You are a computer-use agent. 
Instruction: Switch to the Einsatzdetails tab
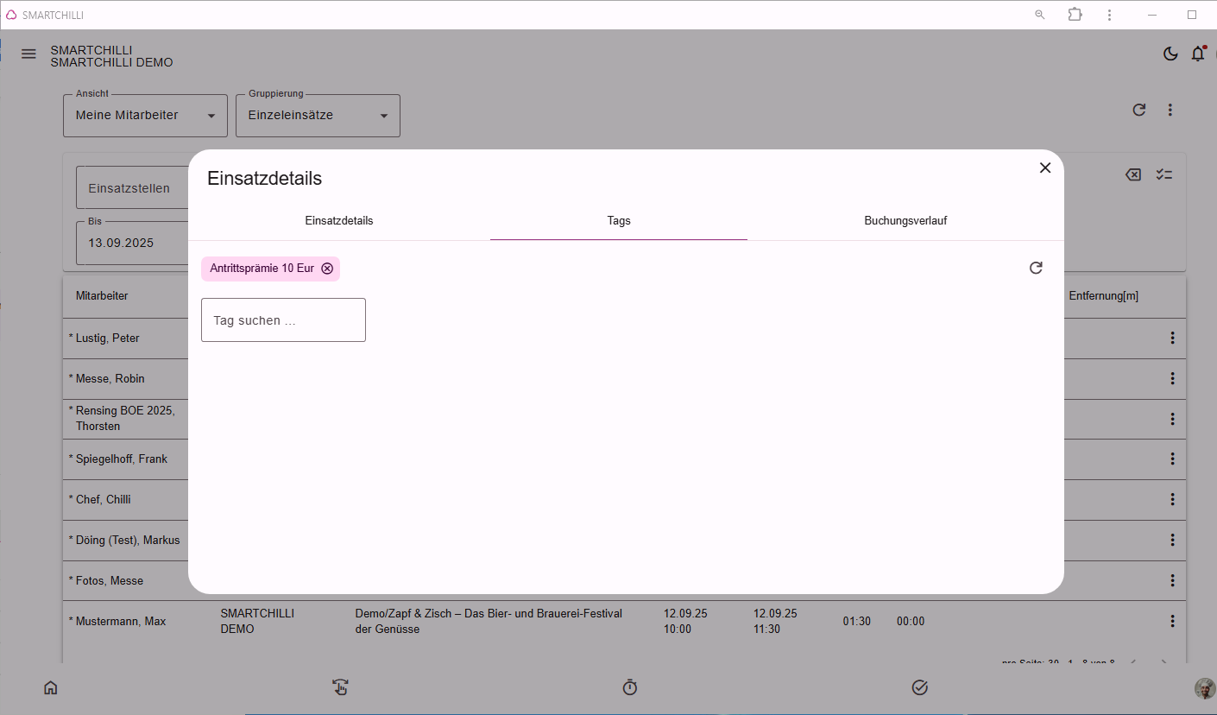pyautogui.click(x=339, y=221)
